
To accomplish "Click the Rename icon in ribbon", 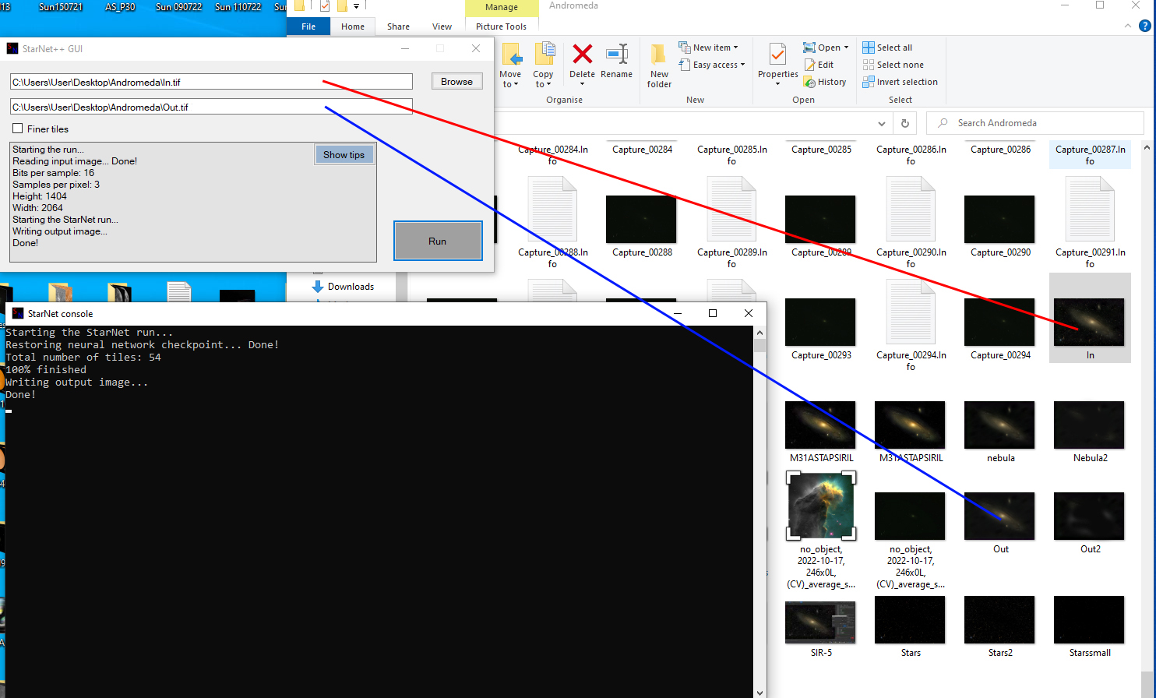I will (x=616, y=55).
